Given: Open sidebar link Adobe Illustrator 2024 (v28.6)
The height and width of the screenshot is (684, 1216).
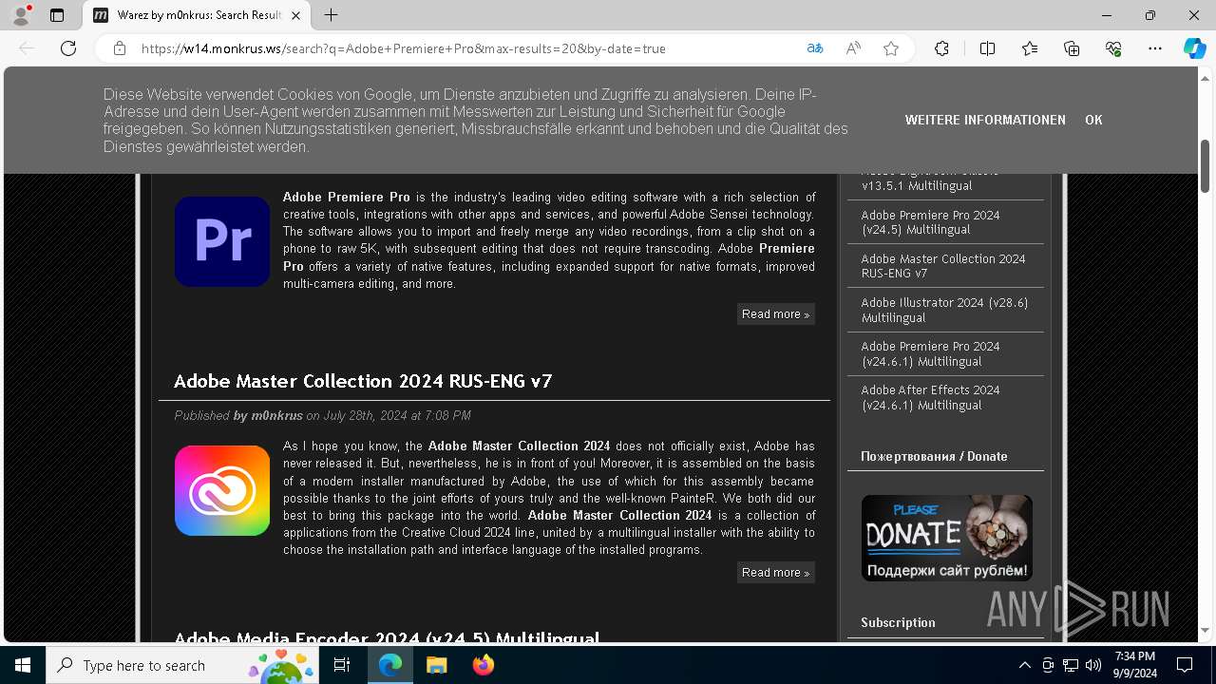Looking at the screenshot, I should tap(944, 310).
